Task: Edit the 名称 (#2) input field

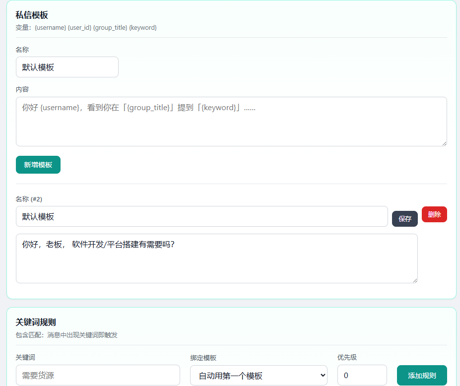Action: (x=202, y=216)
